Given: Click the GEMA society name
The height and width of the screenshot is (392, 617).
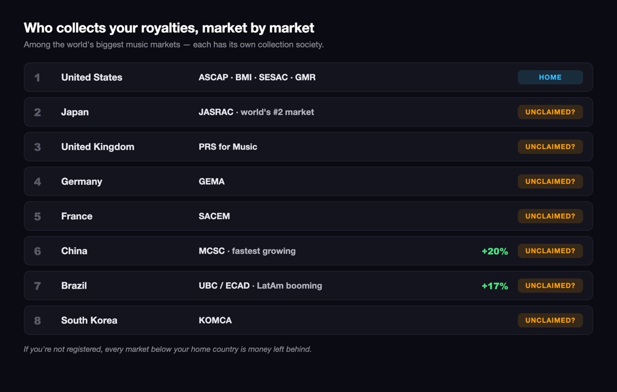Looking at the screenshot, I should [212, 181].
